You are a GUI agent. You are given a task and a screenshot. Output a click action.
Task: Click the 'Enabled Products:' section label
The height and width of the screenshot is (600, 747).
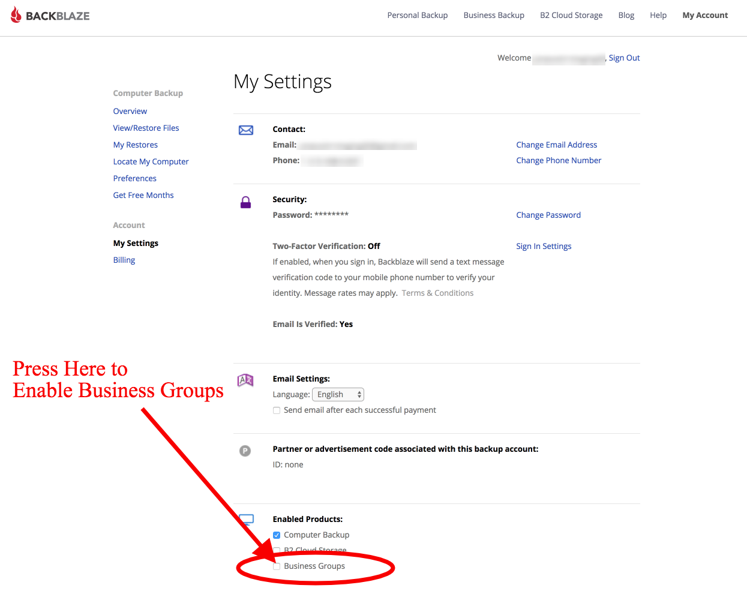pos(308,520)
